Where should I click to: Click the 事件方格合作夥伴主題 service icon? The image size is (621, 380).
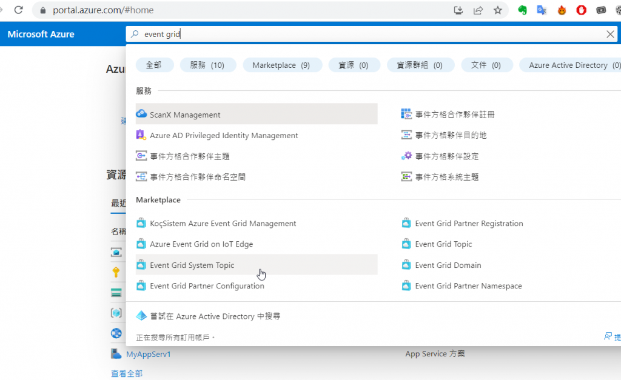[141, 156]
